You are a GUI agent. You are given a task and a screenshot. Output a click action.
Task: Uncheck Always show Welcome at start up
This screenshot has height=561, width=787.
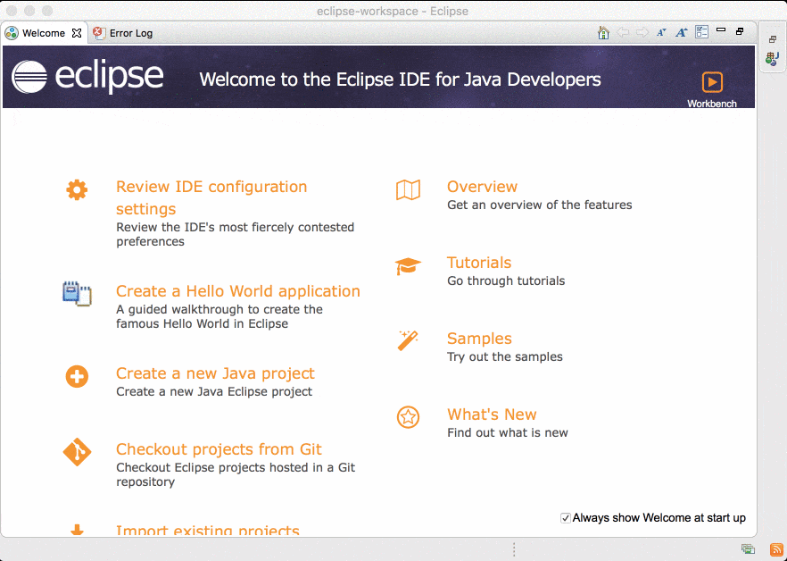(x=565, y=518)
